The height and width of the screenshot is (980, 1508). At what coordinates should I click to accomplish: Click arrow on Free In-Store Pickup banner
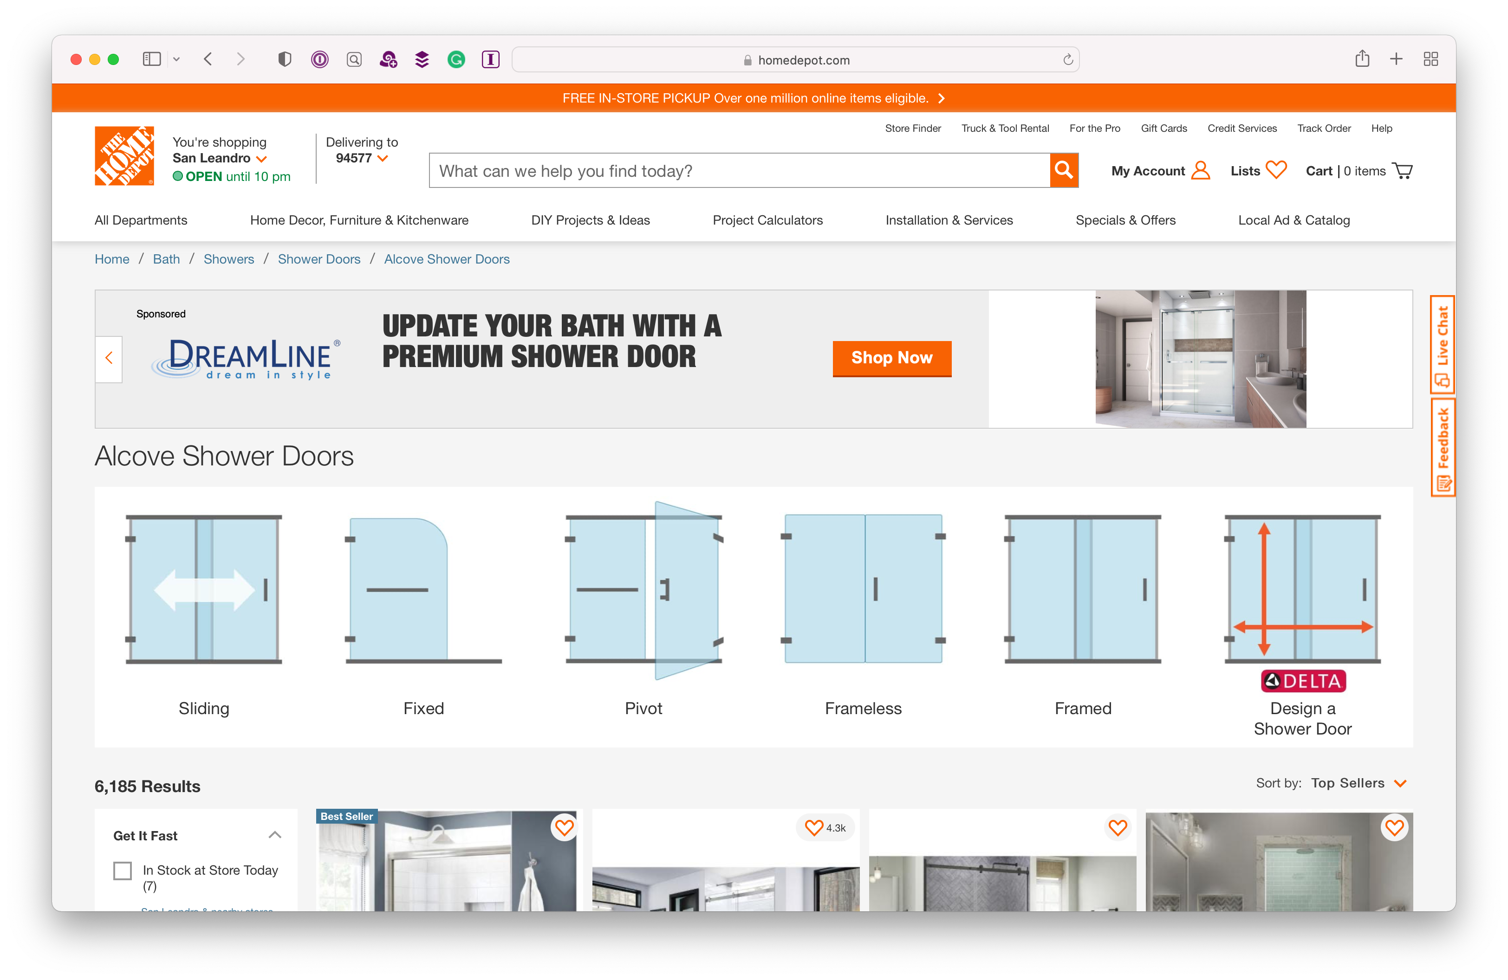(942, 98)
